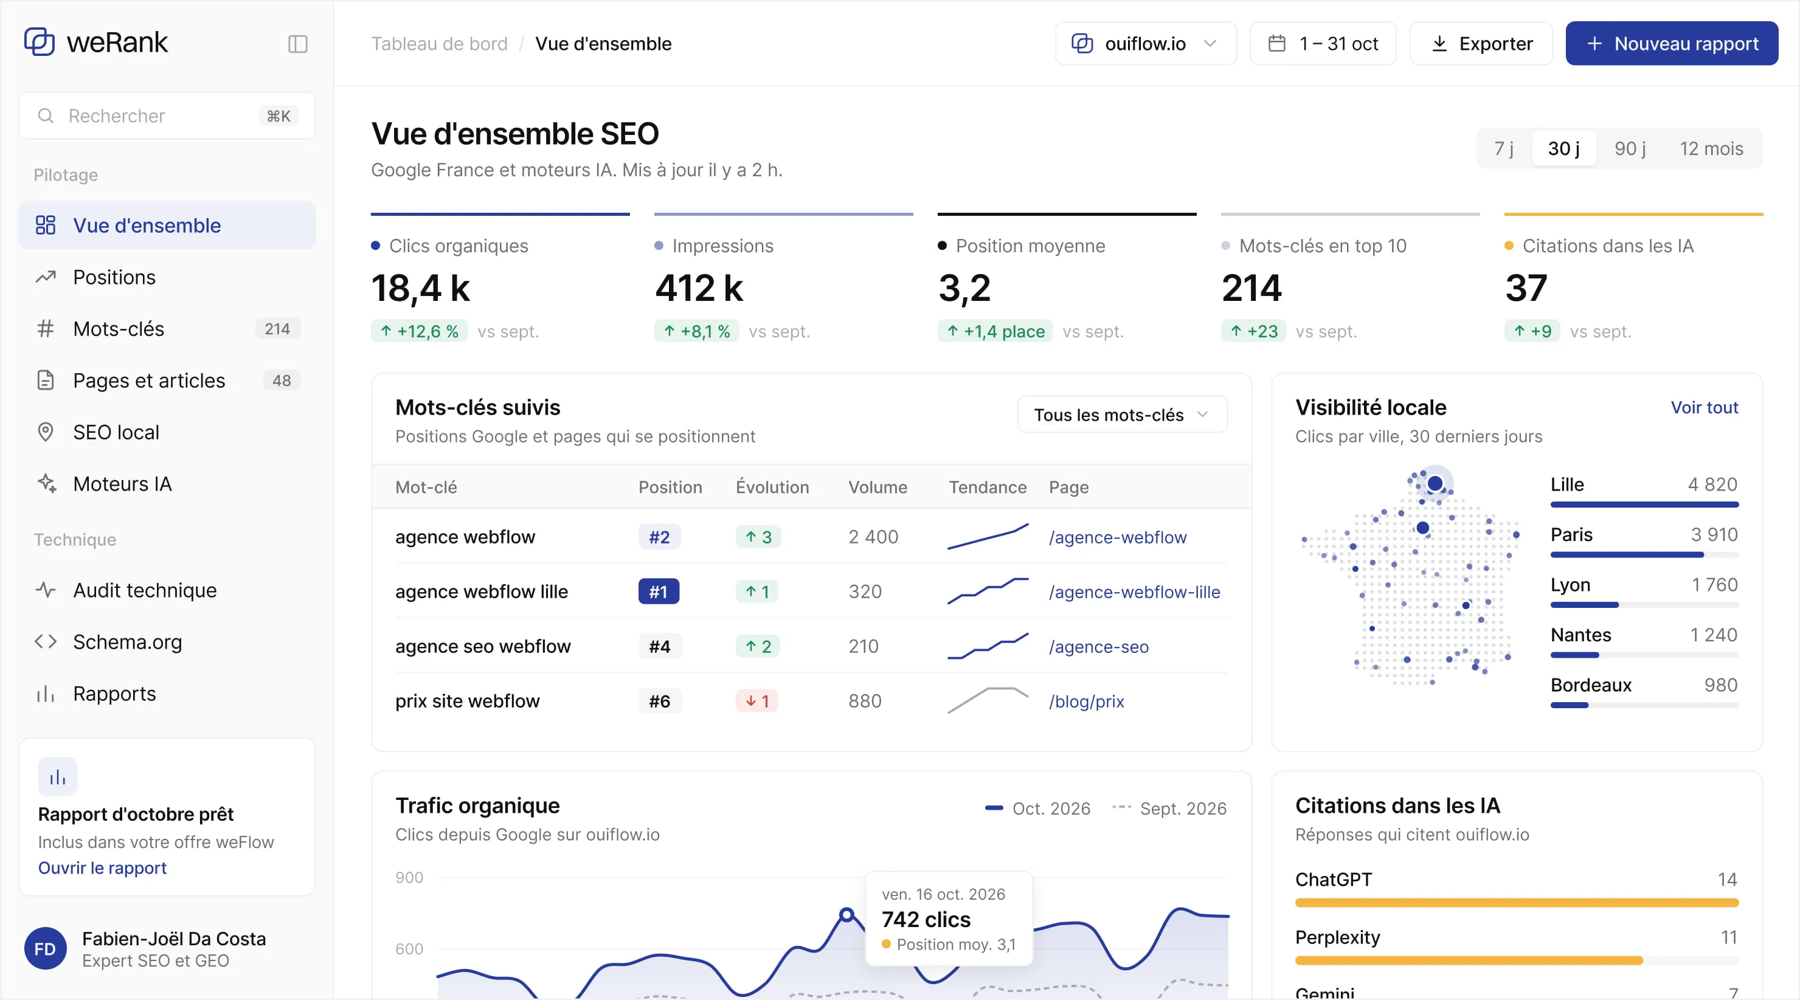The image size is (1800, 1000).
Task: Collapse the sidebar with the panel icon
Action: tap(298, 44)
